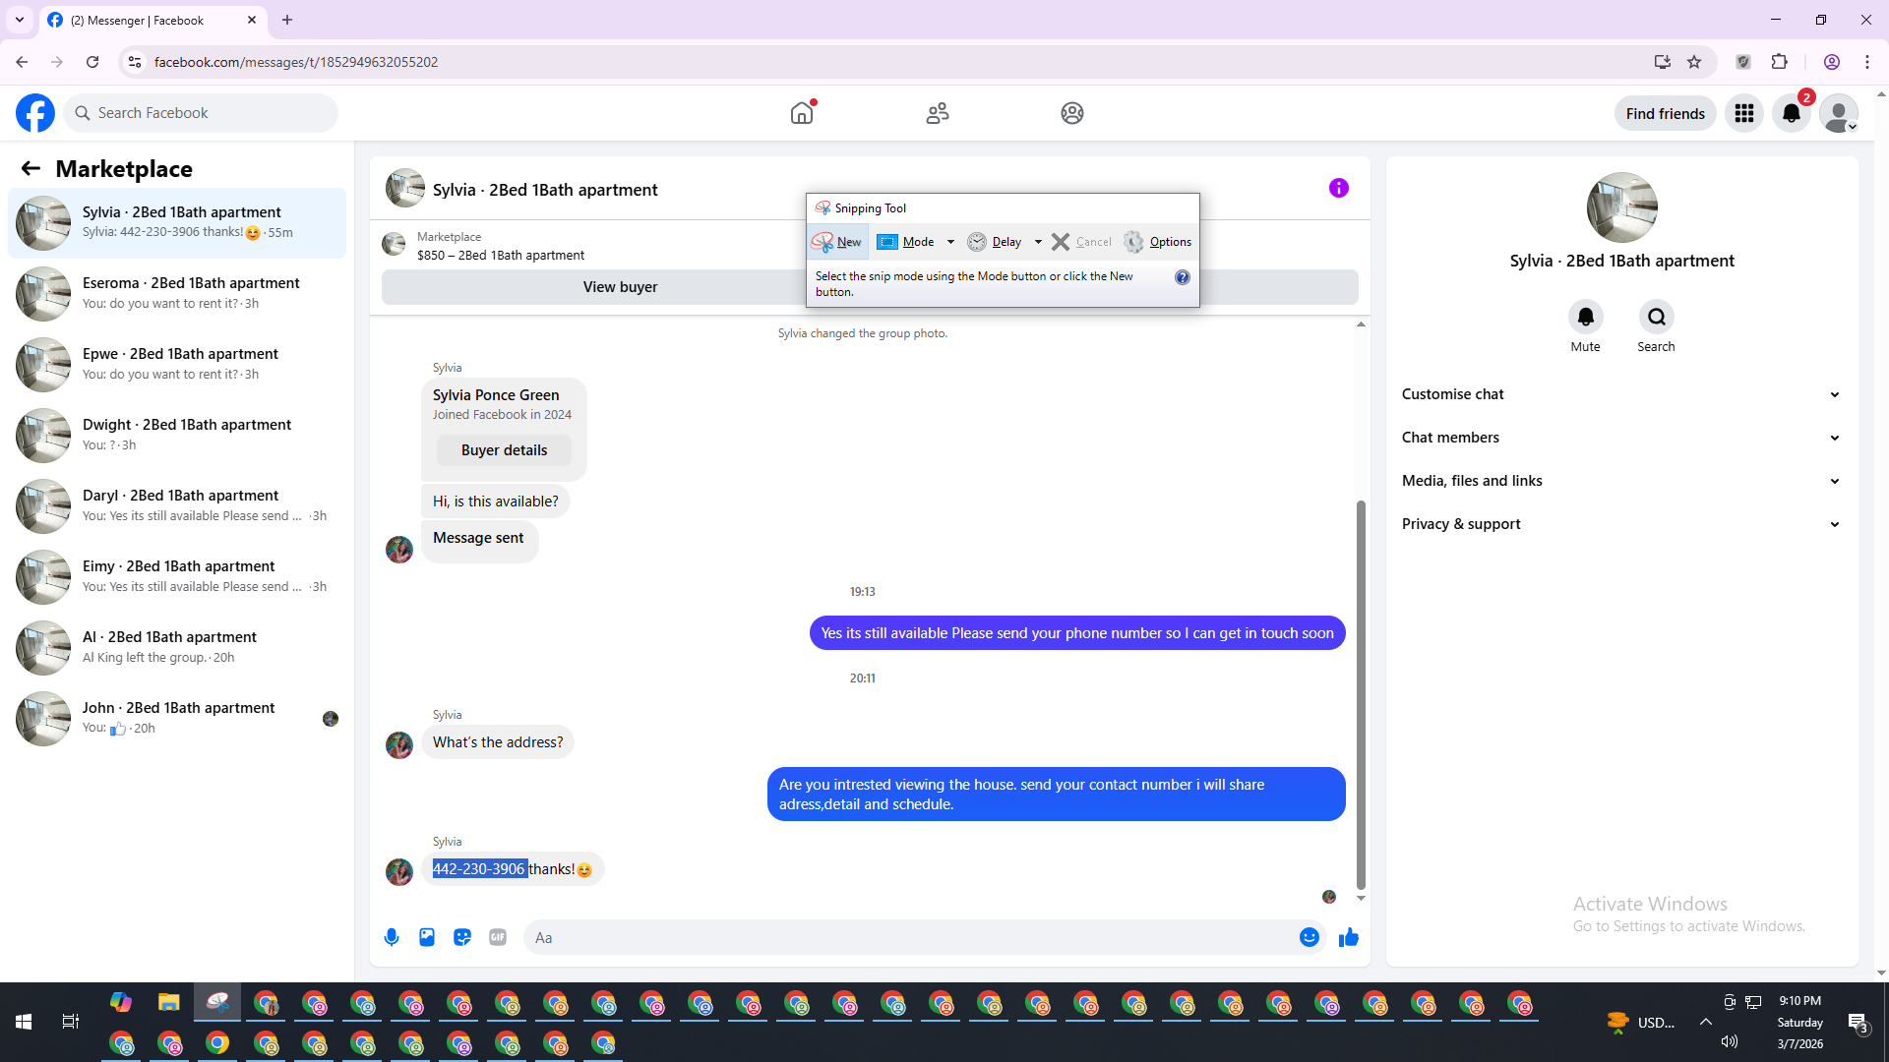
Task: Open Al 2Bed 1Bath apartment conversation
Action: click(x=177, y=648)
